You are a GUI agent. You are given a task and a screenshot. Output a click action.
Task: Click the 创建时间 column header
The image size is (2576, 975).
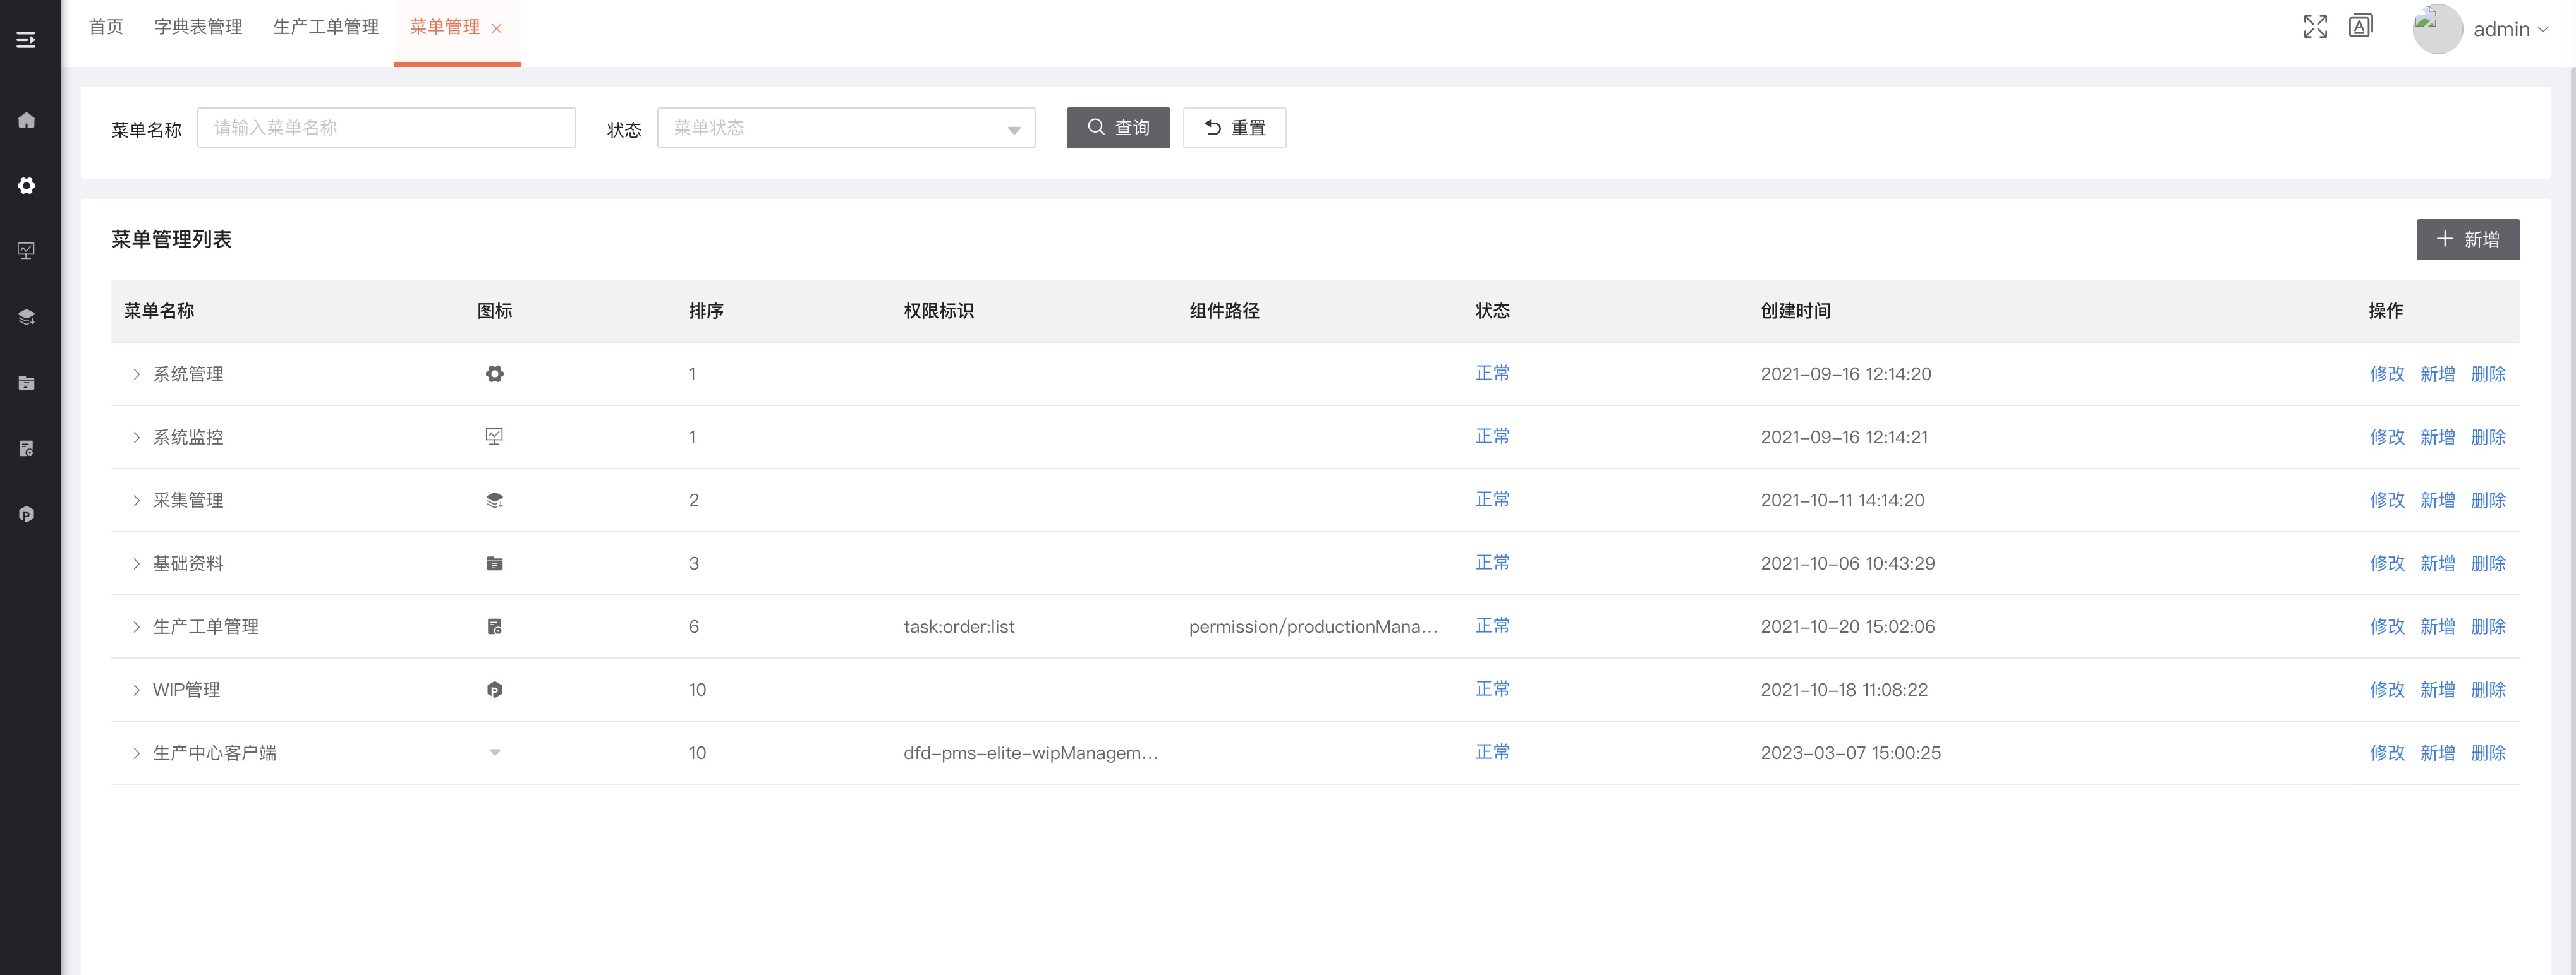tap(1795, 311)
